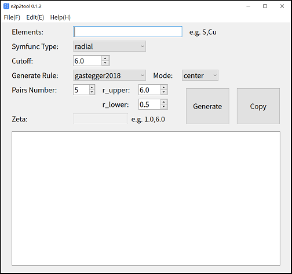Click the 'Symfunc Type:' label
The image size is (292, 274).
coord(35,46)
